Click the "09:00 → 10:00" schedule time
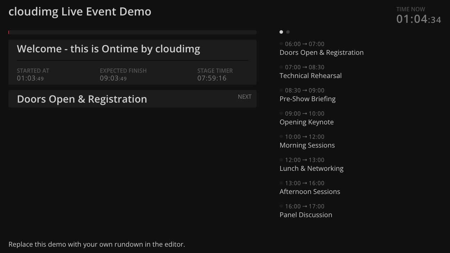The height and width of the screenshot is (253, 450). point(305,113)
